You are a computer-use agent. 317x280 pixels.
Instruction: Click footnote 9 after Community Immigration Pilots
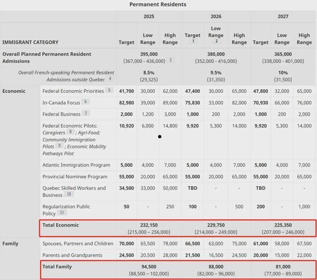(60, 146)
